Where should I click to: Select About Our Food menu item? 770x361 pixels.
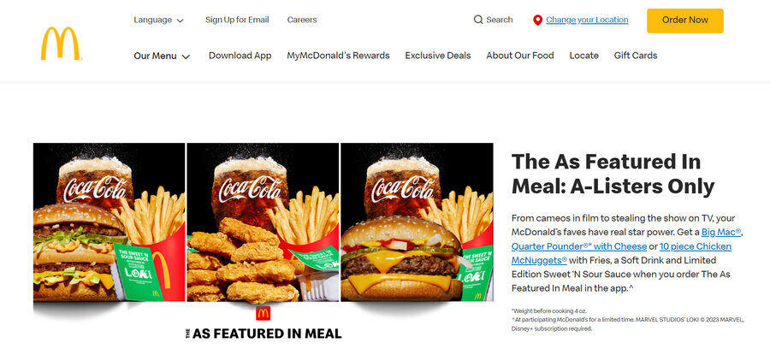click(520, 56)
